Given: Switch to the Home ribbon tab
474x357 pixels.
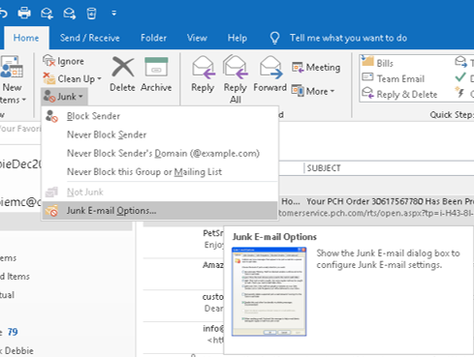Looking at the screenshot, I should [26, 38].
